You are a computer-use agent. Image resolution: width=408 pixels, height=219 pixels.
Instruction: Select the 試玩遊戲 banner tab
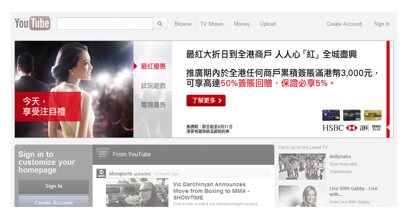(153, 86)
